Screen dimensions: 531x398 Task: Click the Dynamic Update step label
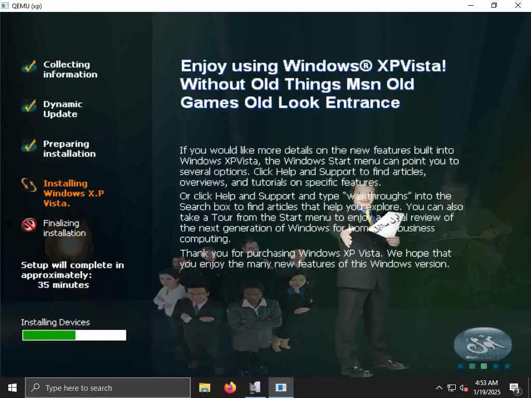point(63,109)
